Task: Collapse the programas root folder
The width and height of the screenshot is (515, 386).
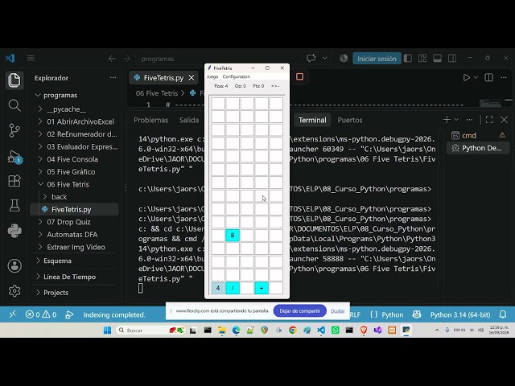Action: pos(38,95)
